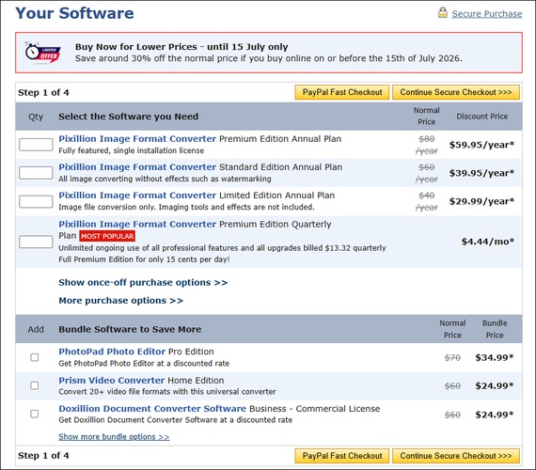Screen dimensions: 536x470
Task: Tick the Doxillion Document Converter checkbox
Action: 35,414
